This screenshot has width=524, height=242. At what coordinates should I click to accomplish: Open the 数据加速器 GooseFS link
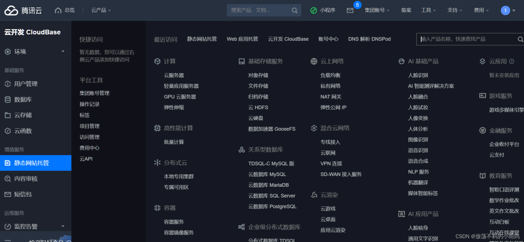tap(272, 129)
